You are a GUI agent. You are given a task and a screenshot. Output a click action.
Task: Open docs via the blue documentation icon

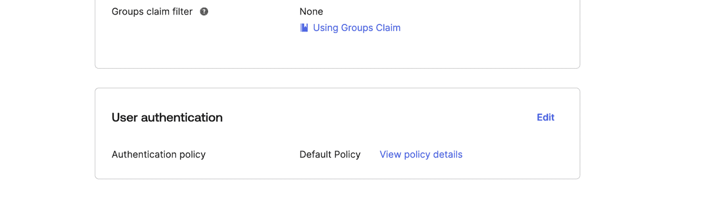pyautogui.click(x=304, y=28)
